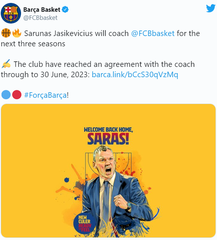Click the FC Barcelona crest avatar

point(11,13)
